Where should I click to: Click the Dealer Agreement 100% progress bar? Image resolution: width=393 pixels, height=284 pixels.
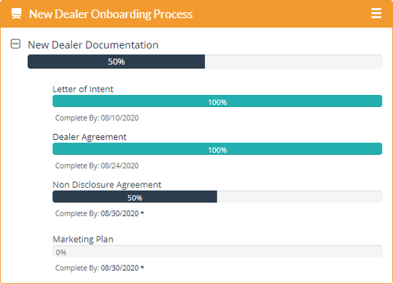click(x=217, y=149)
